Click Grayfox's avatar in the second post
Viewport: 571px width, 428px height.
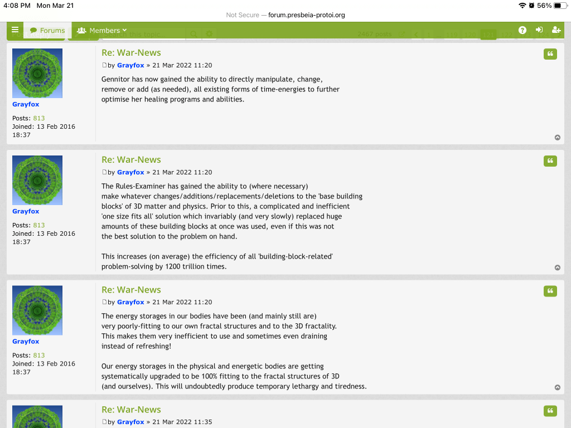click(x=37, y=180)
